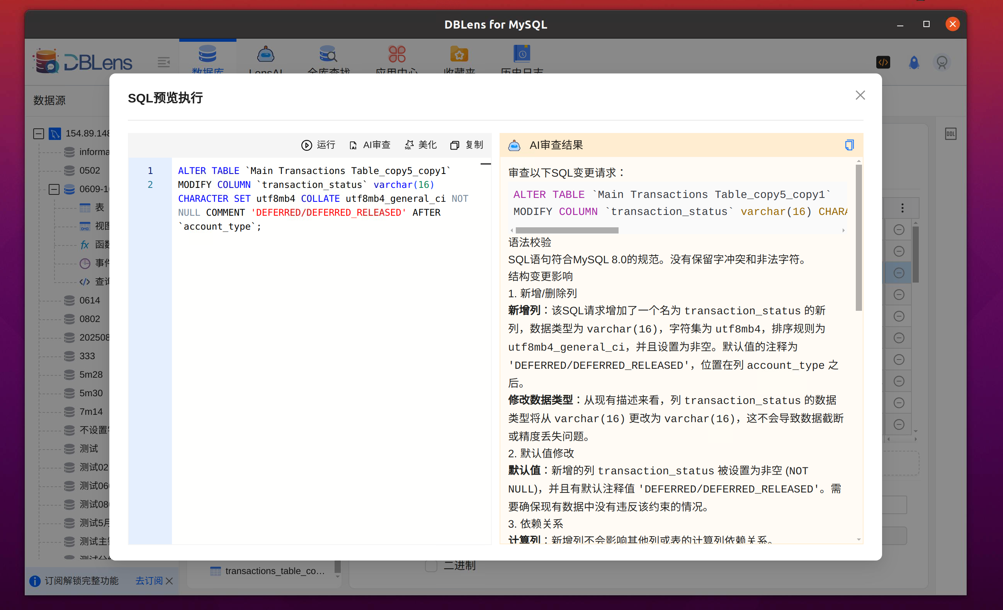Screen dimensions: 1003x610
Task: Click the SQL editor text area
Action: [x=331, y=350]
